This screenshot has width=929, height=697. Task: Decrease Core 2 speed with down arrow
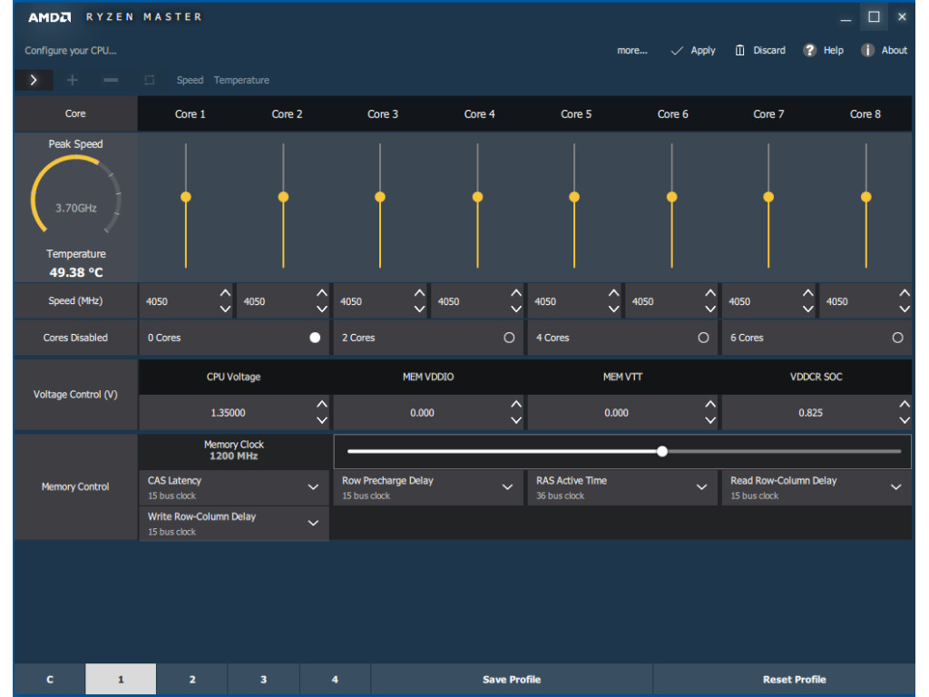(322, 309)
